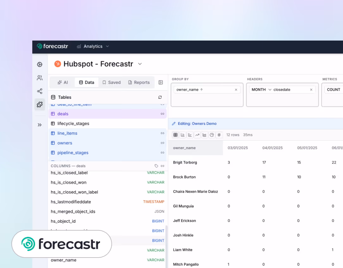Click the link icon on deals row

[x=162, y=114]
